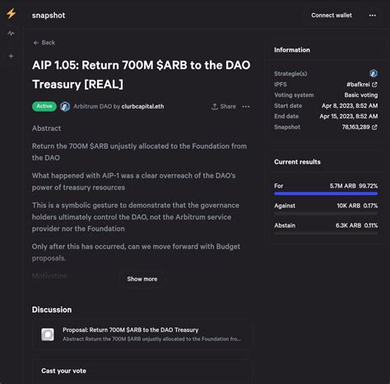Open the Arbitrum DAO space link

click(x=92, y=106)
